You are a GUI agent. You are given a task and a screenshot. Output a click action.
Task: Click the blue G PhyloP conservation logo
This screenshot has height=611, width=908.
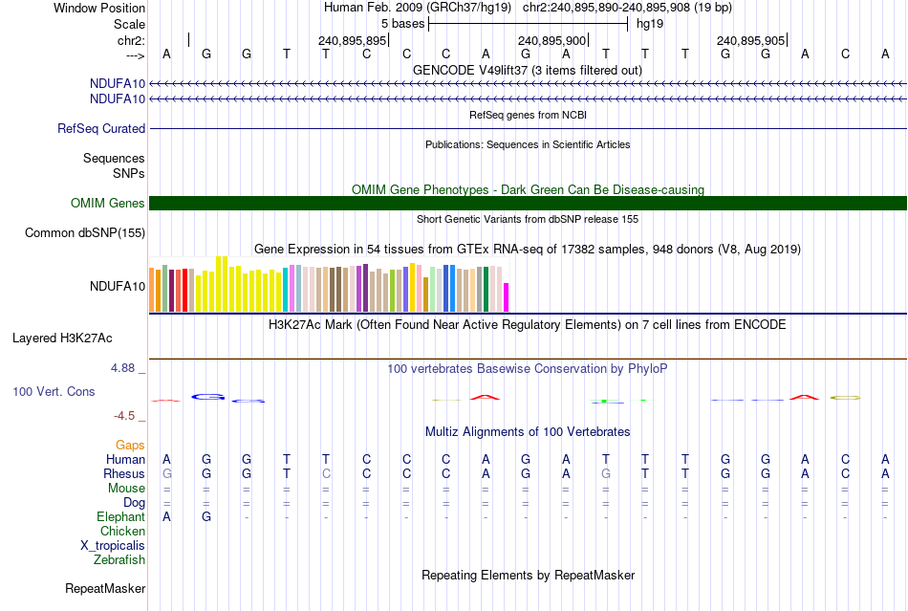(208, 397)
